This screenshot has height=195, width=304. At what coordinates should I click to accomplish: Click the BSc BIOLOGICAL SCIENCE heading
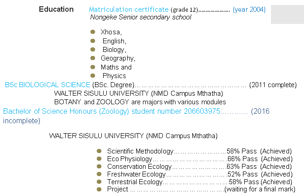click(x=47, y=84)
